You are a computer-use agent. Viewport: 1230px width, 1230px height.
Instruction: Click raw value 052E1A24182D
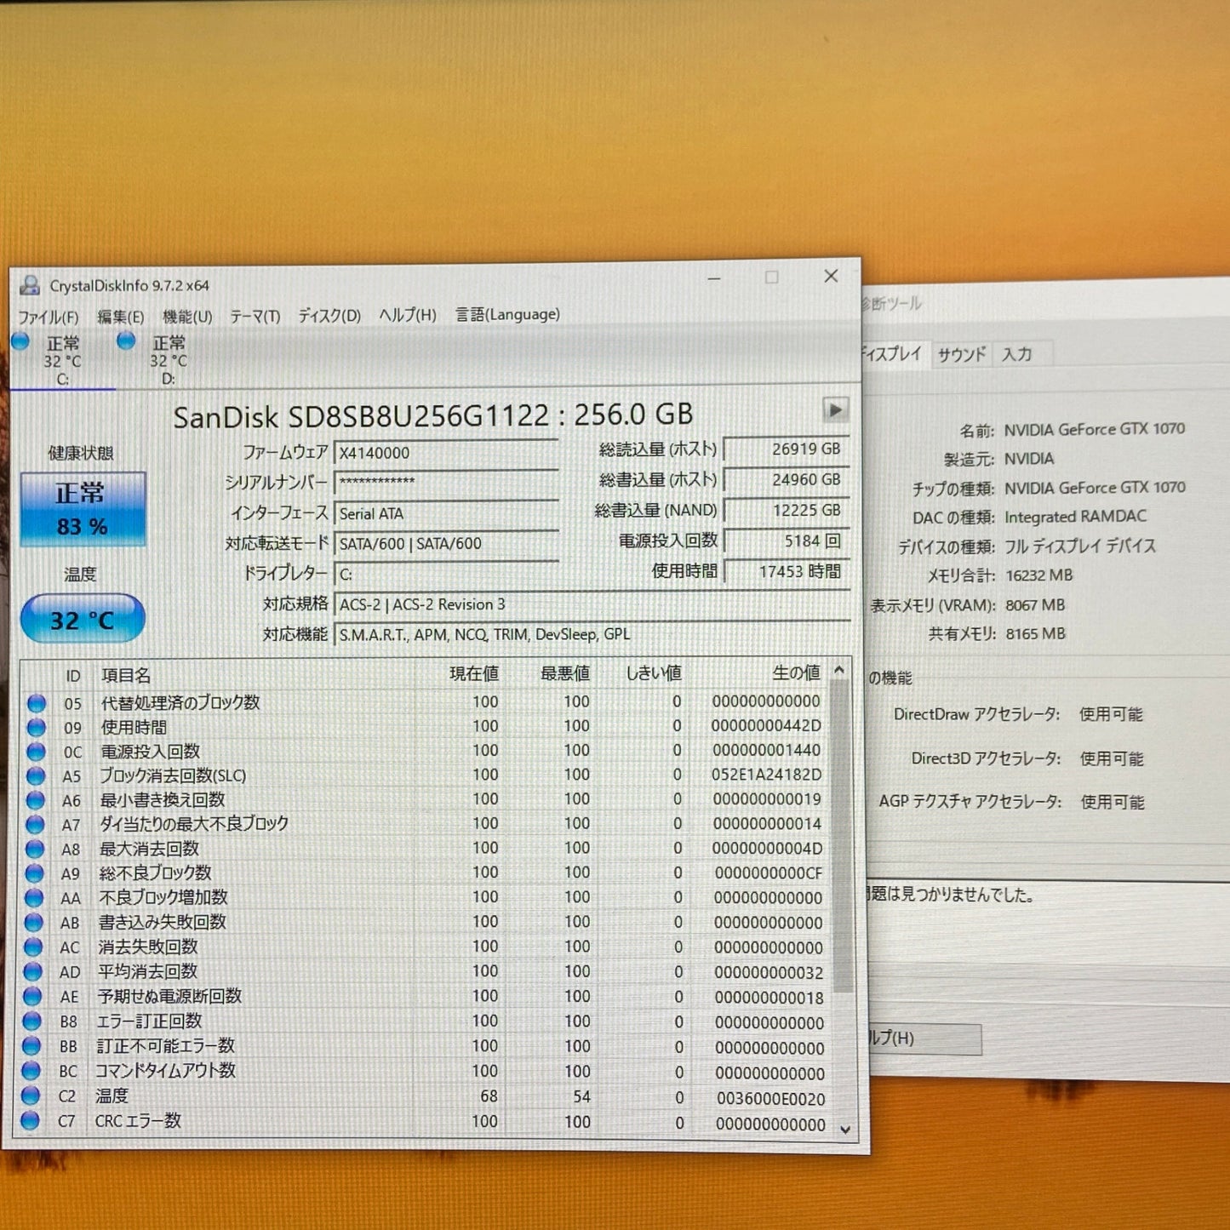pyautogui.click(x=766, y=775)
